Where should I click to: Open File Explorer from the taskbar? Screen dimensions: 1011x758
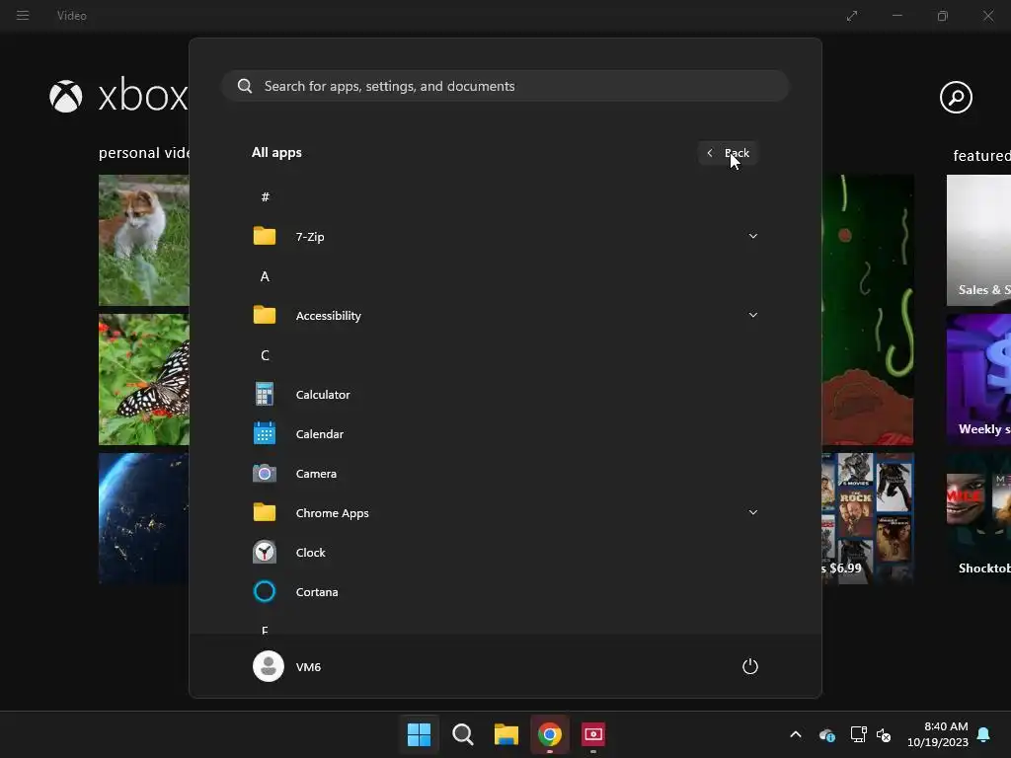pos(506,734)
